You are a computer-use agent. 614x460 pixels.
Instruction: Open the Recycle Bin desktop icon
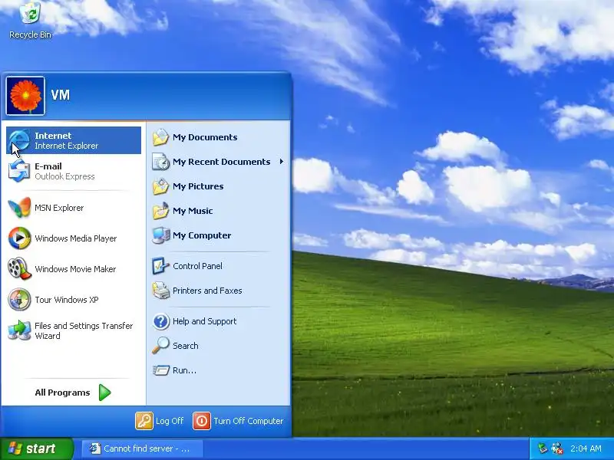30,12
